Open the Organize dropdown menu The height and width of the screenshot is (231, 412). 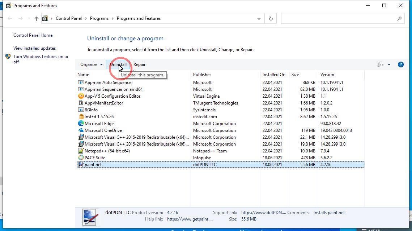[91, 65]
